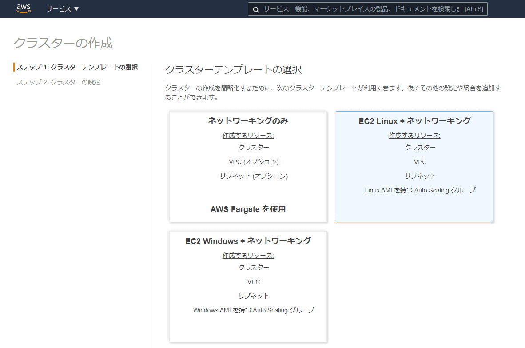Screen dimensions: 525x348
Task: Click the AWS logo icon
Action: coord(24,9)
